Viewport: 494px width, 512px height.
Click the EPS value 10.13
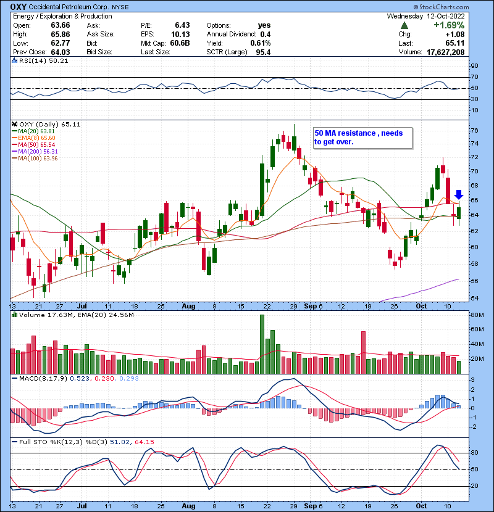pyautogui.click(x=180, y=34)
